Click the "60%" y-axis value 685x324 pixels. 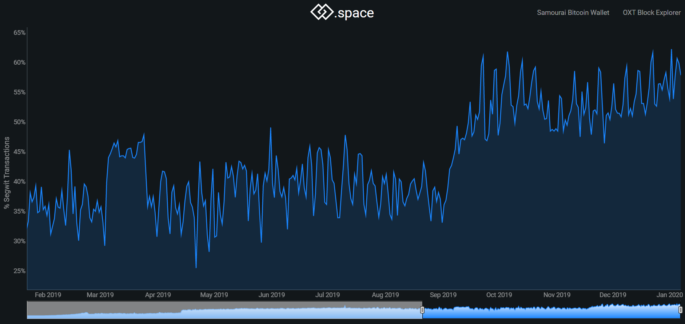click(x=20, y=62)
